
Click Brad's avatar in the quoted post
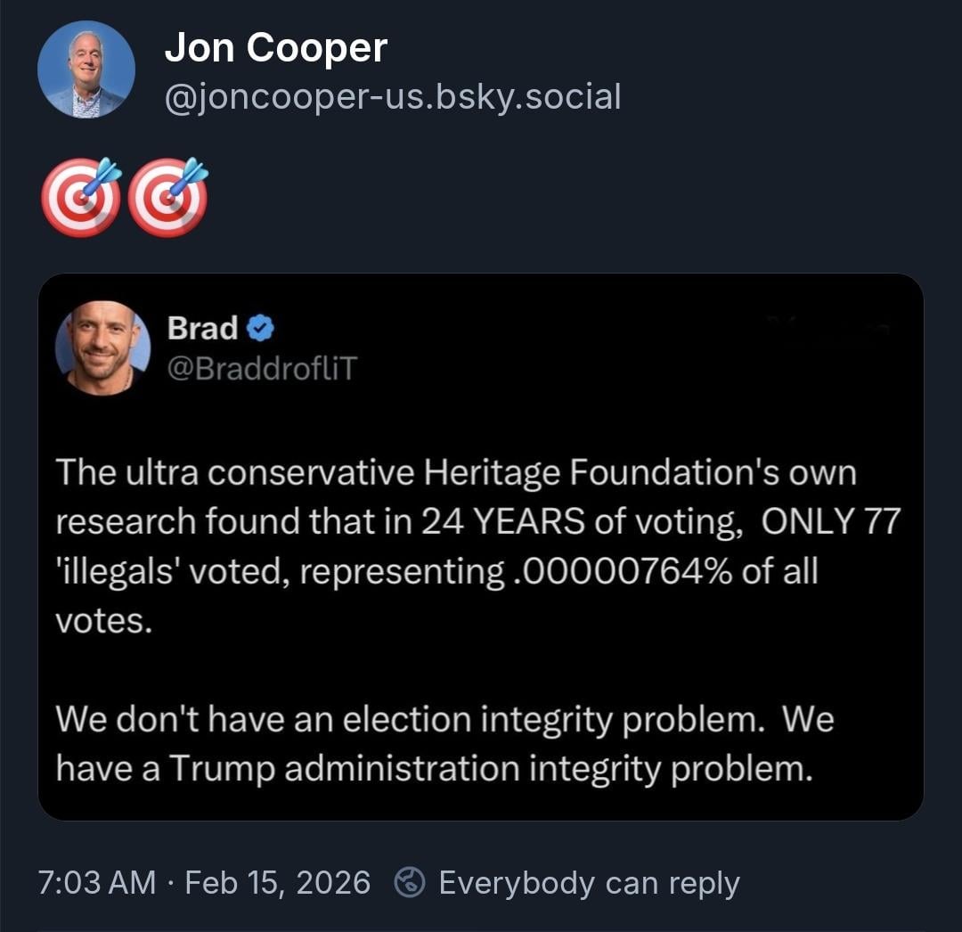tap(102, 347)
